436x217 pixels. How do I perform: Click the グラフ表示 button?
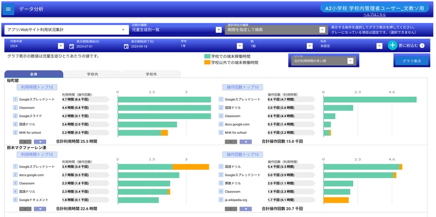pos(411,61)
